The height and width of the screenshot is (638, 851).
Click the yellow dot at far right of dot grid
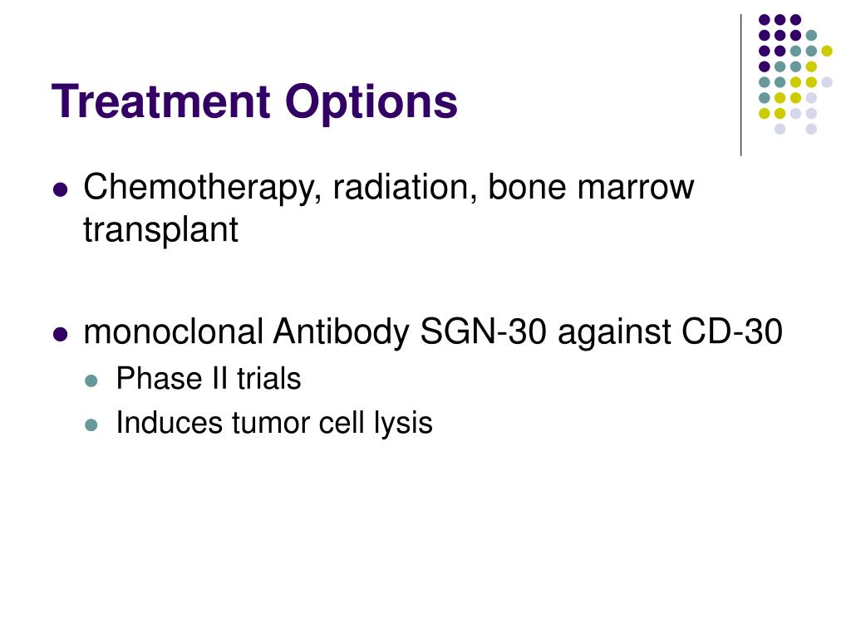tap(827, 51)
